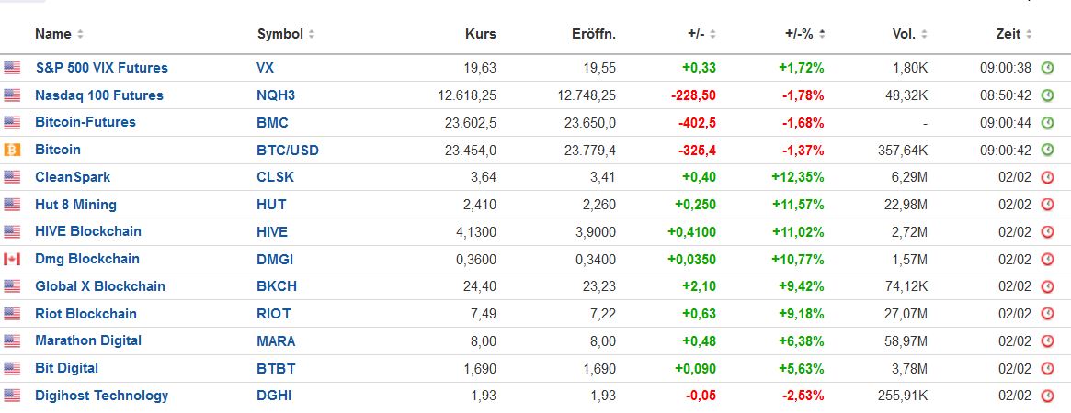Screen dimensions: 1071x413
Task: Open the HIVE Blockchain link
Action: click(x=88, y=231)
